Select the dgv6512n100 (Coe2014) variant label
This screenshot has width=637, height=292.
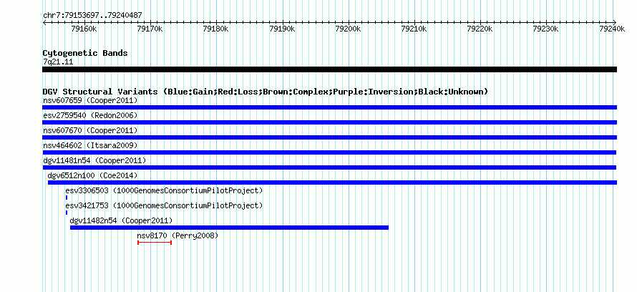tap(92, 175)
